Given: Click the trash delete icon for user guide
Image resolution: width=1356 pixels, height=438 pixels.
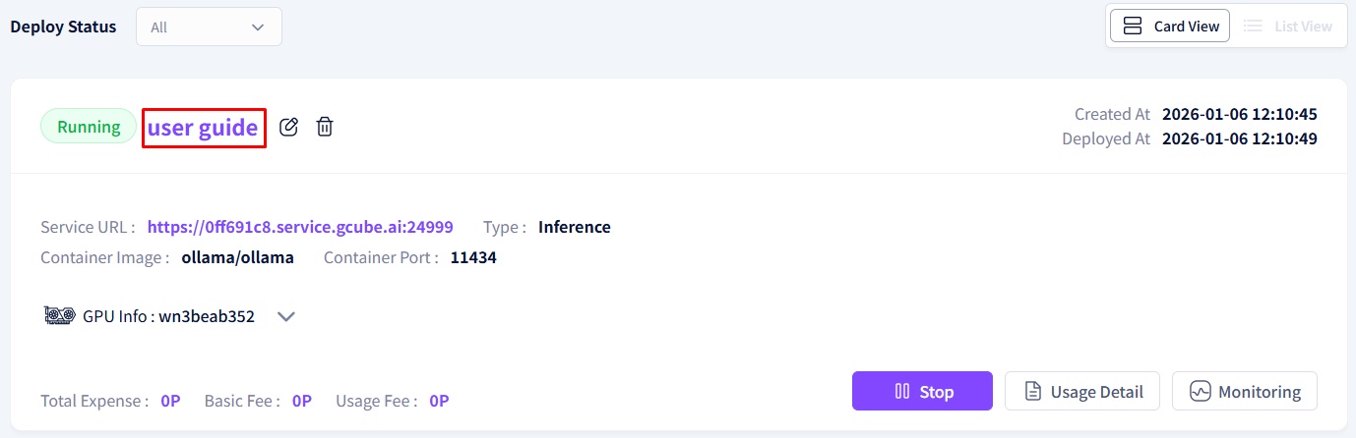Looking at the screenshot, I should point(325,127).
